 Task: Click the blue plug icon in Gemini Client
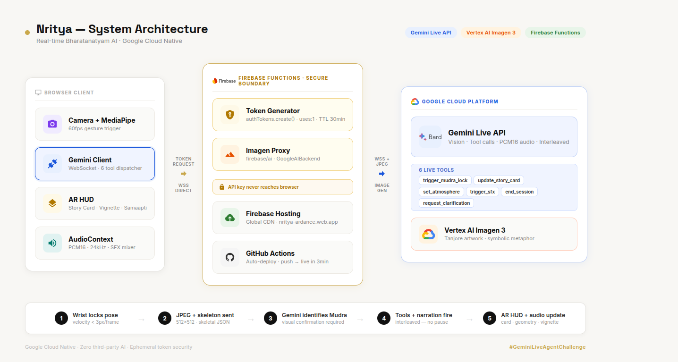(x=52, y=164)
